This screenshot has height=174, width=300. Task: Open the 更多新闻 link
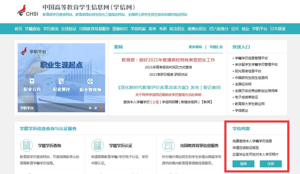click(x=195, y=47)
